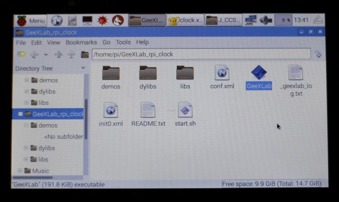Expand the lower libs tree node
This screenshot has height=202, width=339.
pyautogui.click(x=26, y=159)
